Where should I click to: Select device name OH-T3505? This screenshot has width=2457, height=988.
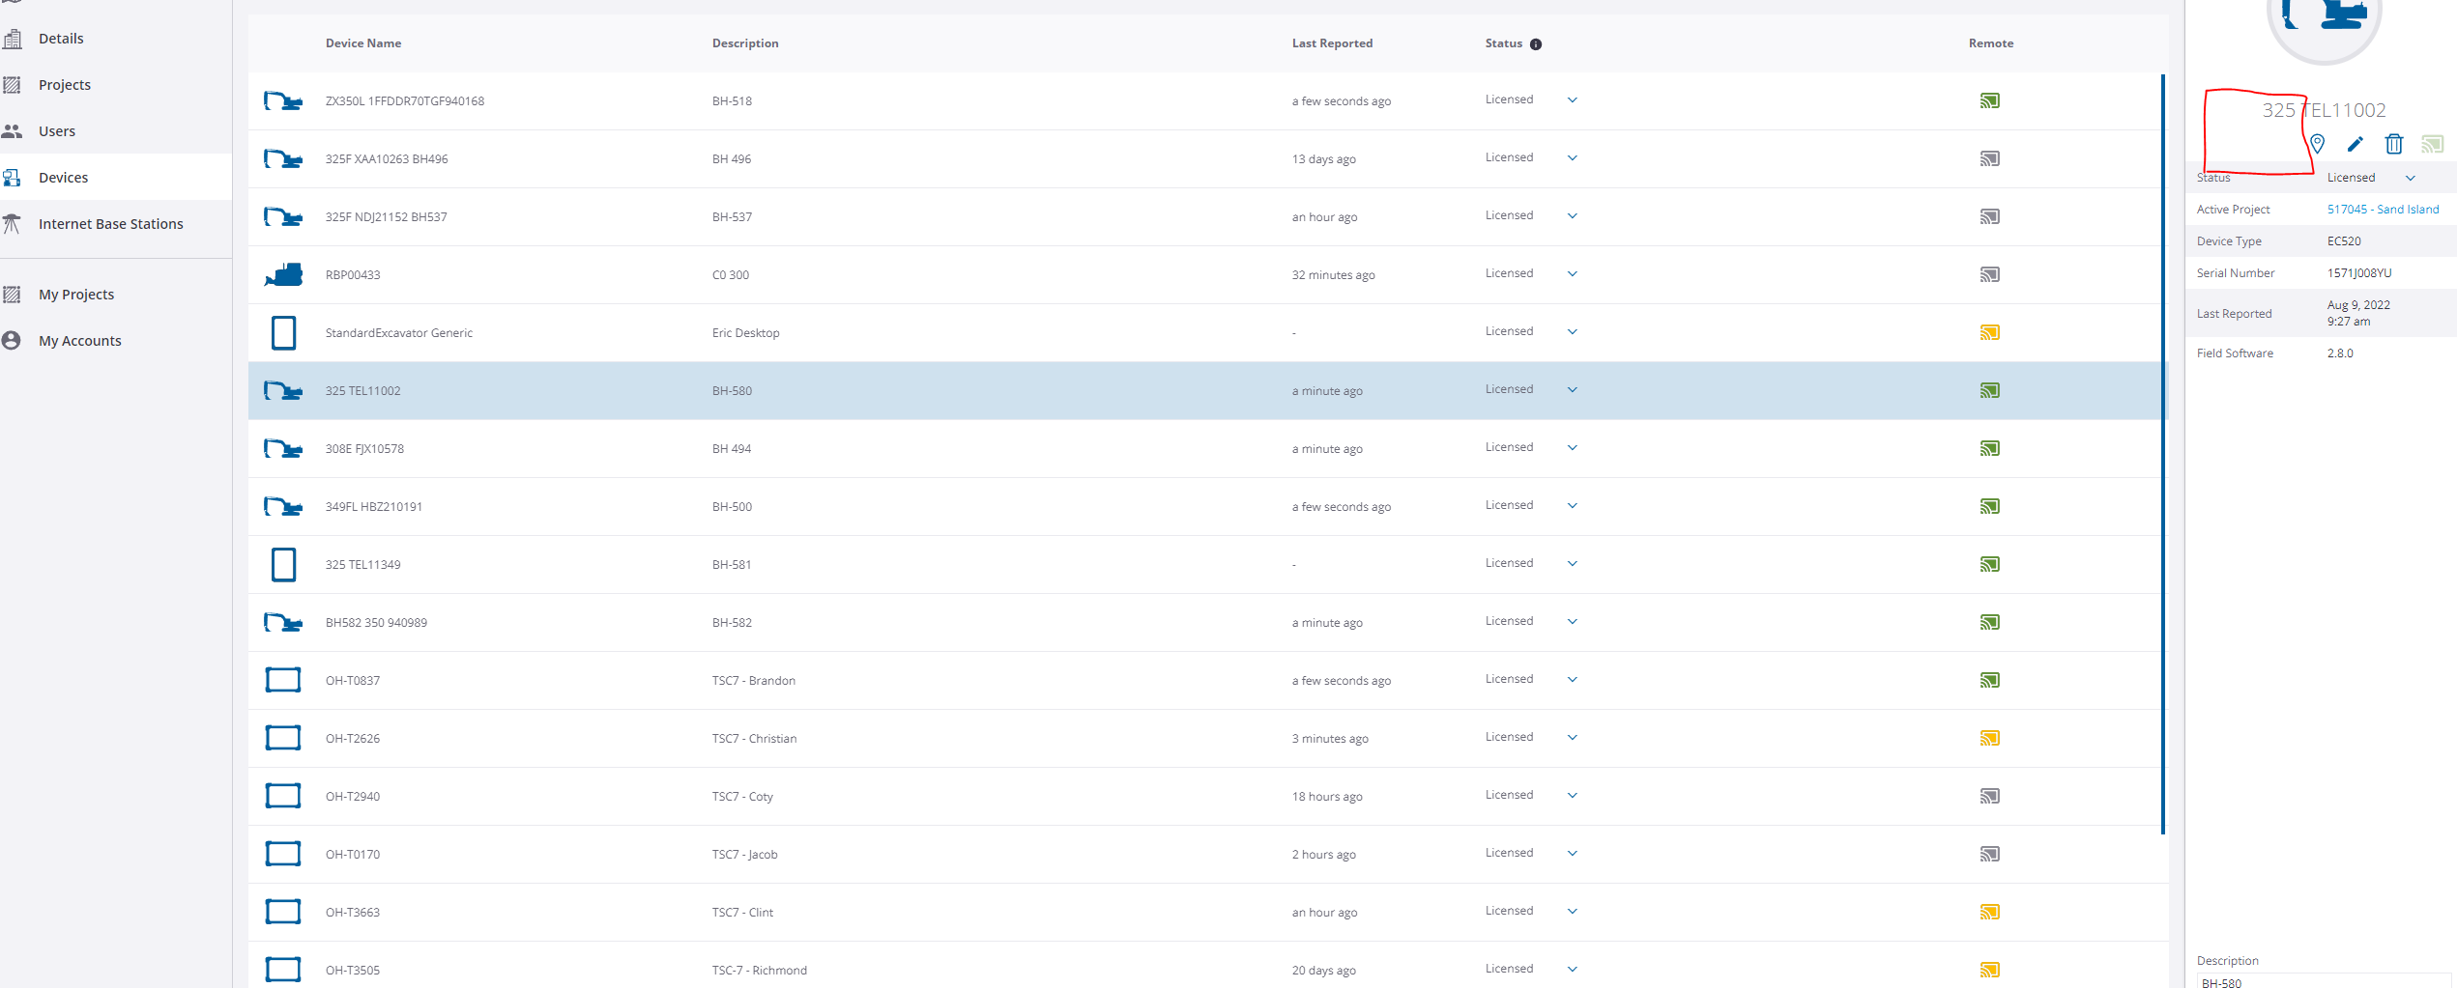(353, 971)
